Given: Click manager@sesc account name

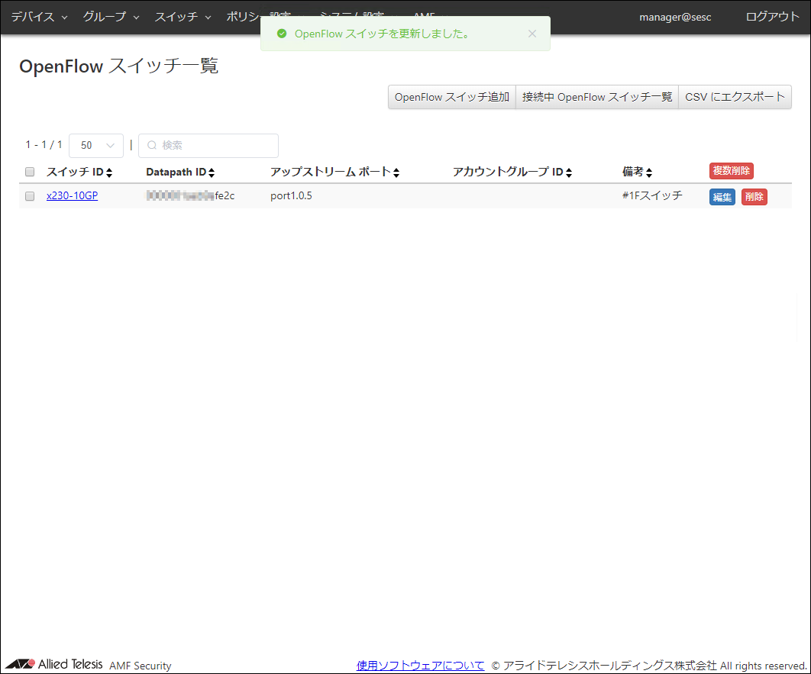Looking at the screenshot, I should (675, 17).
